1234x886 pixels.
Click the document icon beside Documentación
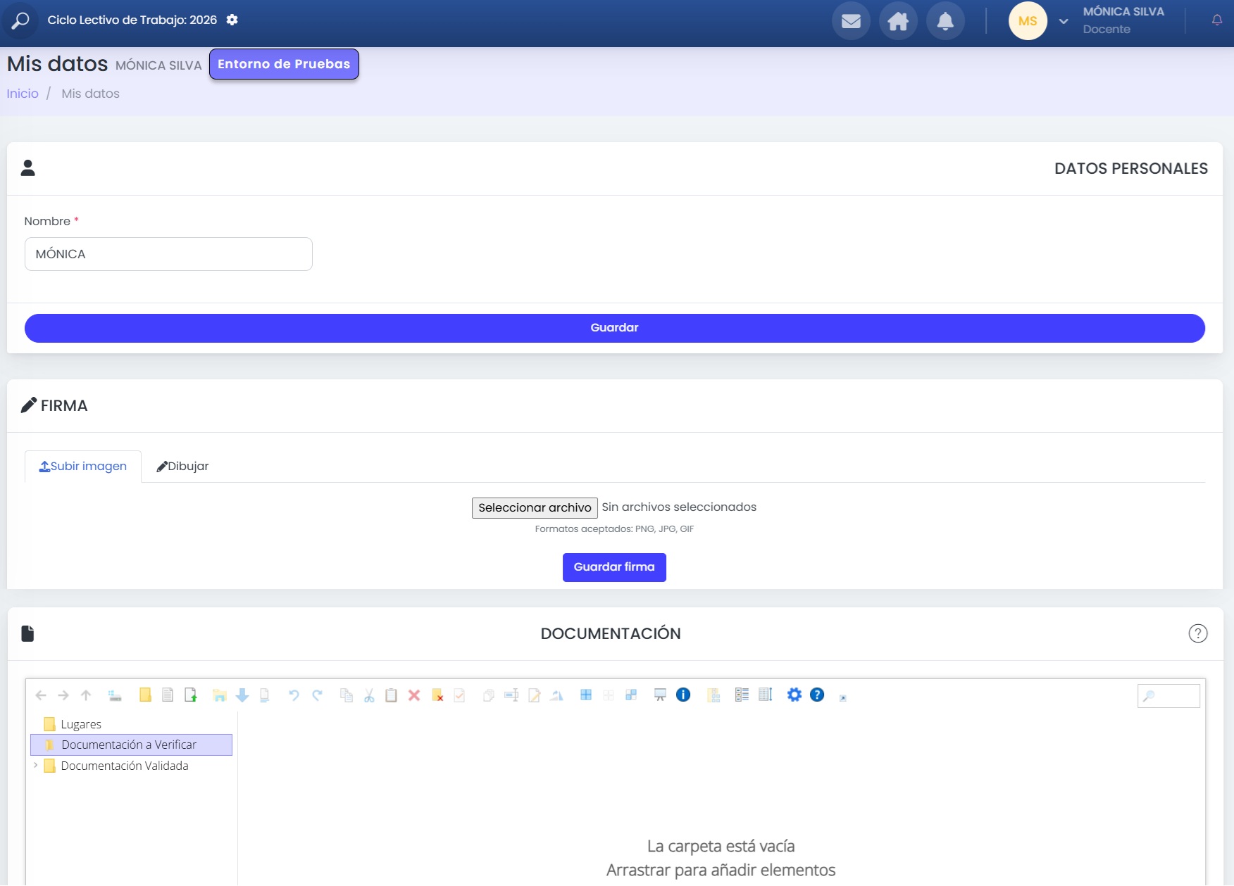pos(27,633)
